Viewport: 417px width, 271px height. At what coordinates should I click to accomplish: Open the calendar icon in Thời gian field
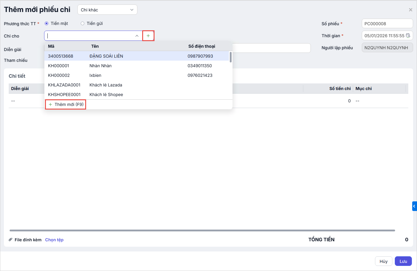pos(408,36)
